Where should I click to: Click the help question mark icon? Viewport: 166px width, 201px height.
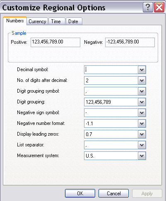point(148,7)
